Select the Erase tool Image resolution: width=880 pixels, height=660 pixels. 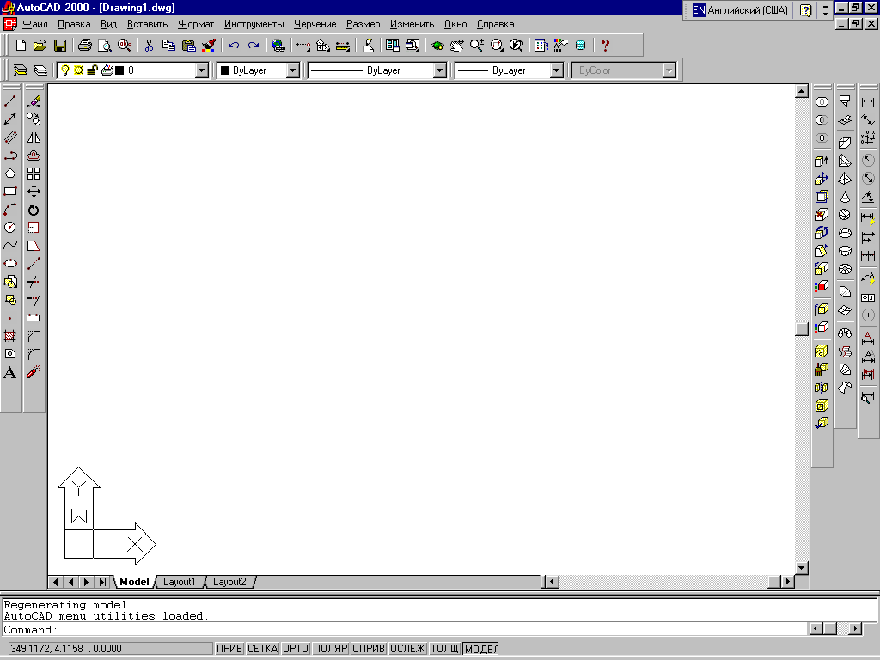34,101
